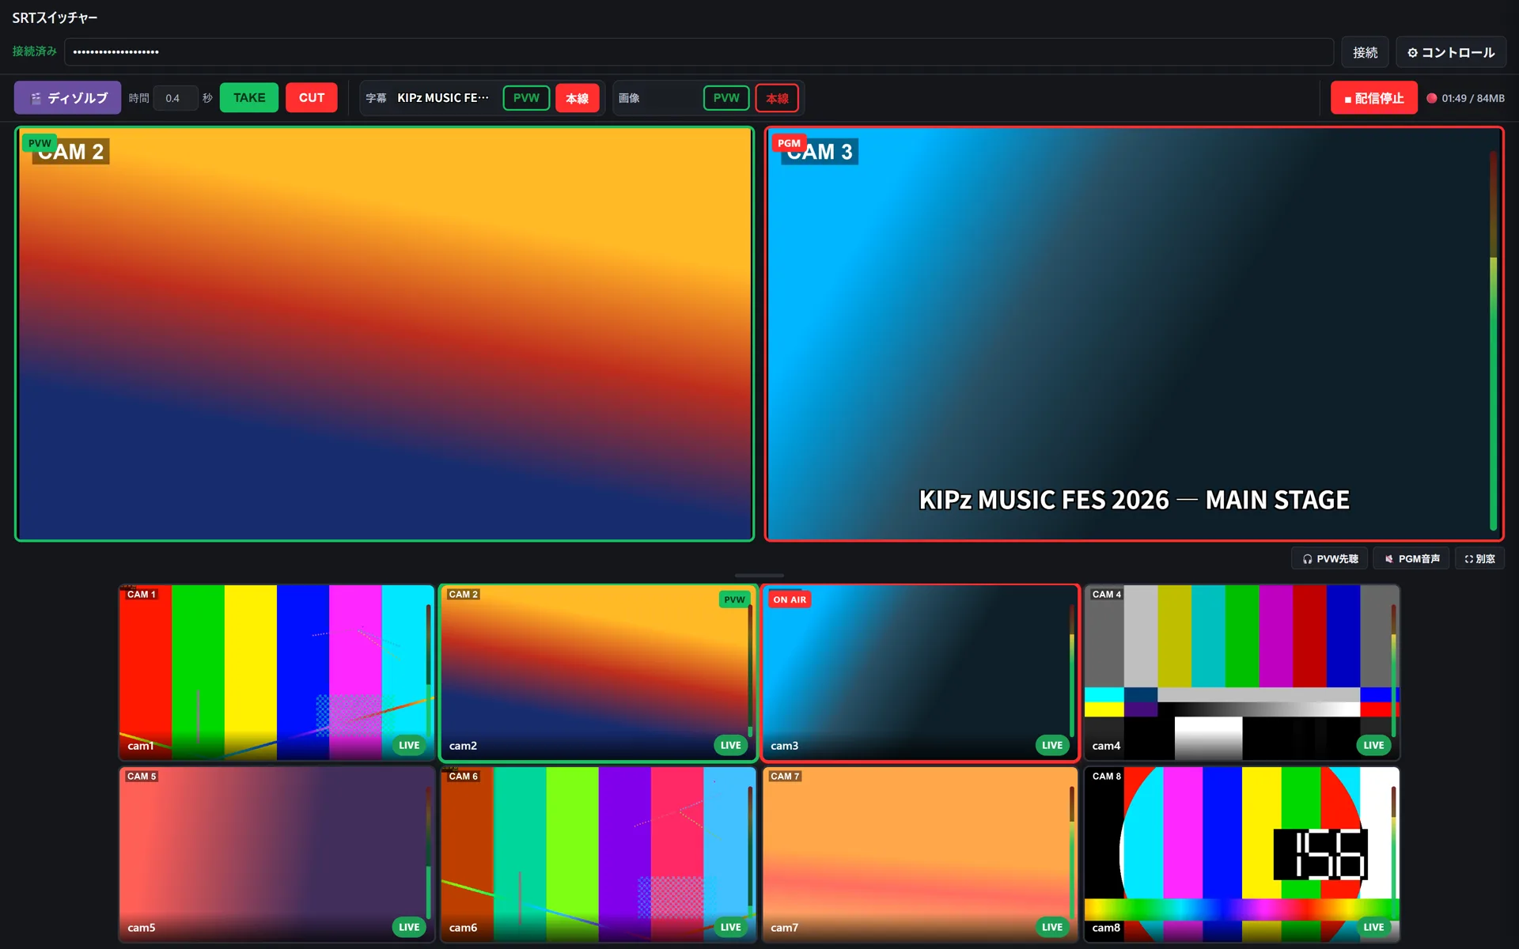
Task: Toggle 画像 本線 output
Action: tap(777, 98)
